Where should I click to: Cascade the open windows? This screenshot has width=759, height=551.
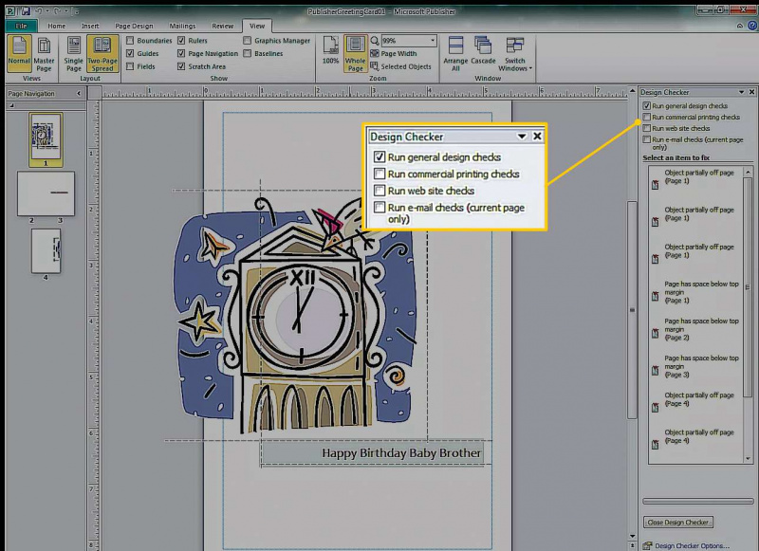tap(483, 50)
